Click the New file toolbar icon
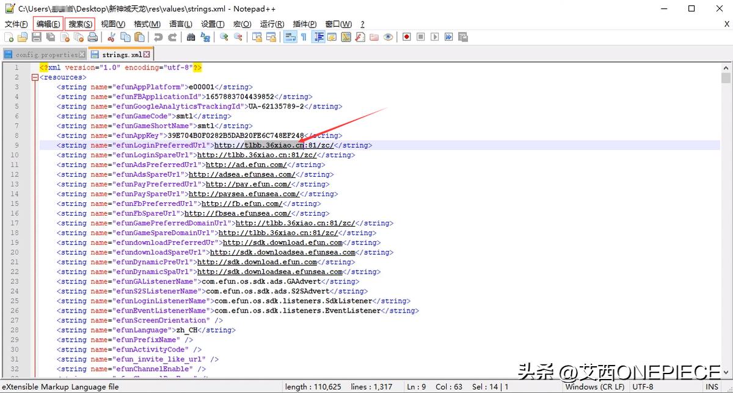This screenshot has height=393, width=733. [x=9, y=37]
